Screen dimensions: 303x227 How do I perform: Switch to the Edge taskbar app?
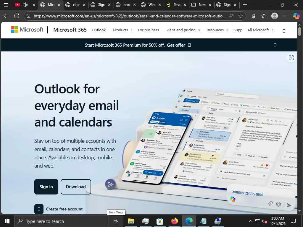click(x=189, y=221)
